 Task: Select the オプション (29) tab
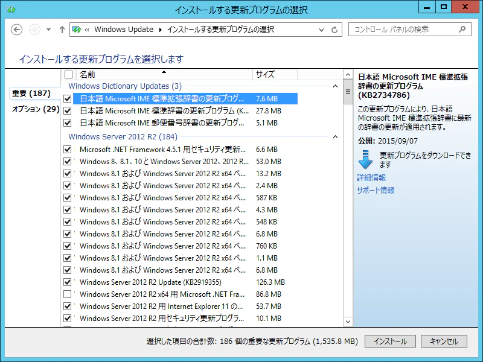click(36, 109)
